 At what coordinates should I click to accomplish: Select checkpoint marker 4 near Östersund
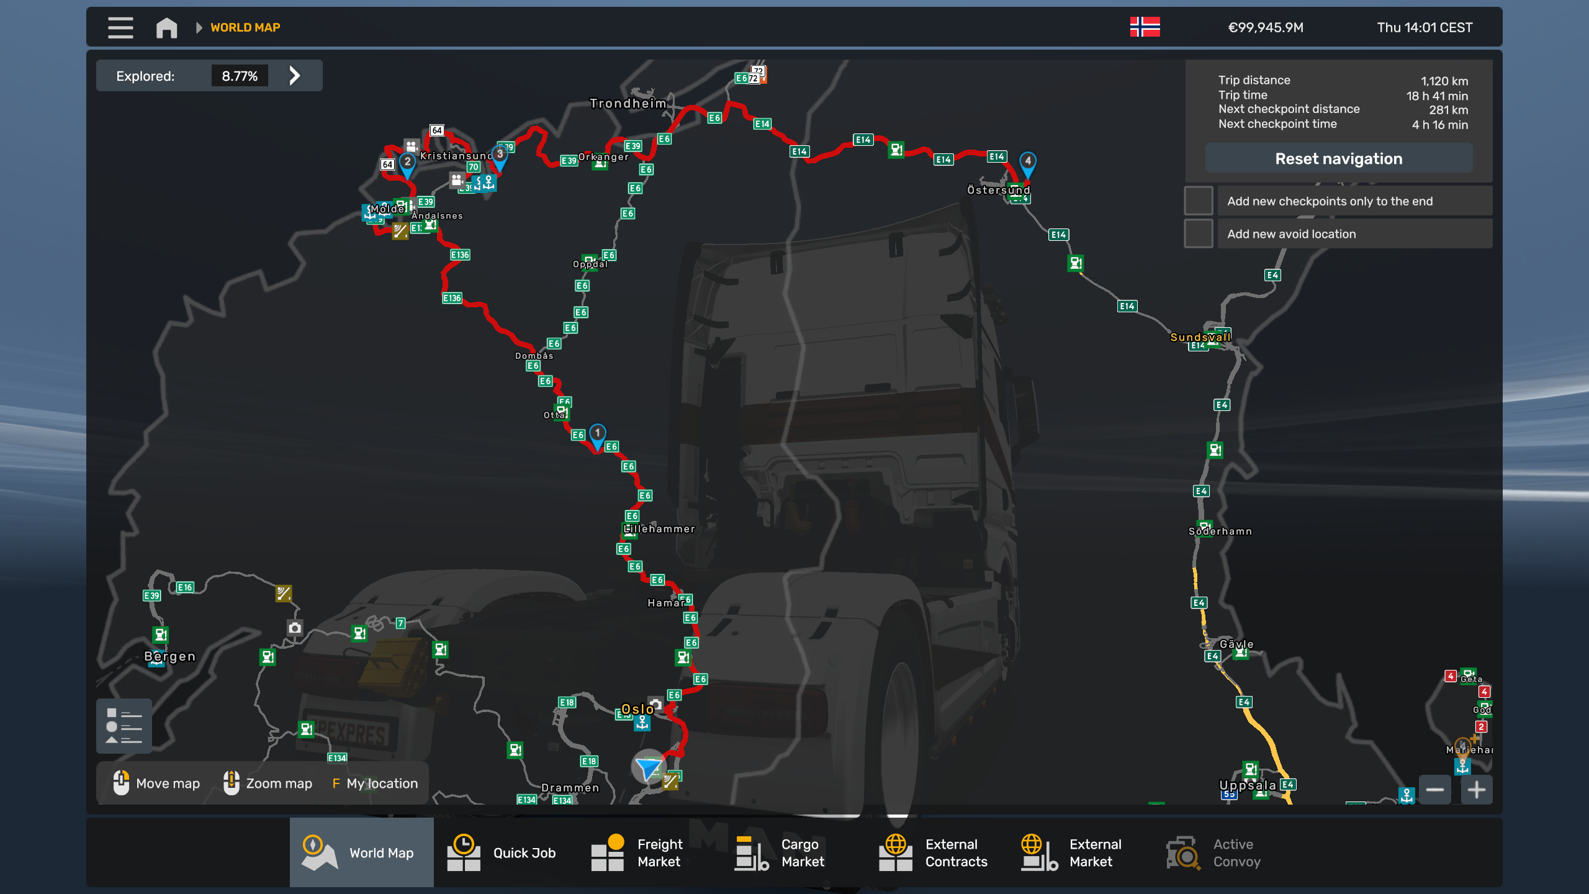coord(1028,163)
